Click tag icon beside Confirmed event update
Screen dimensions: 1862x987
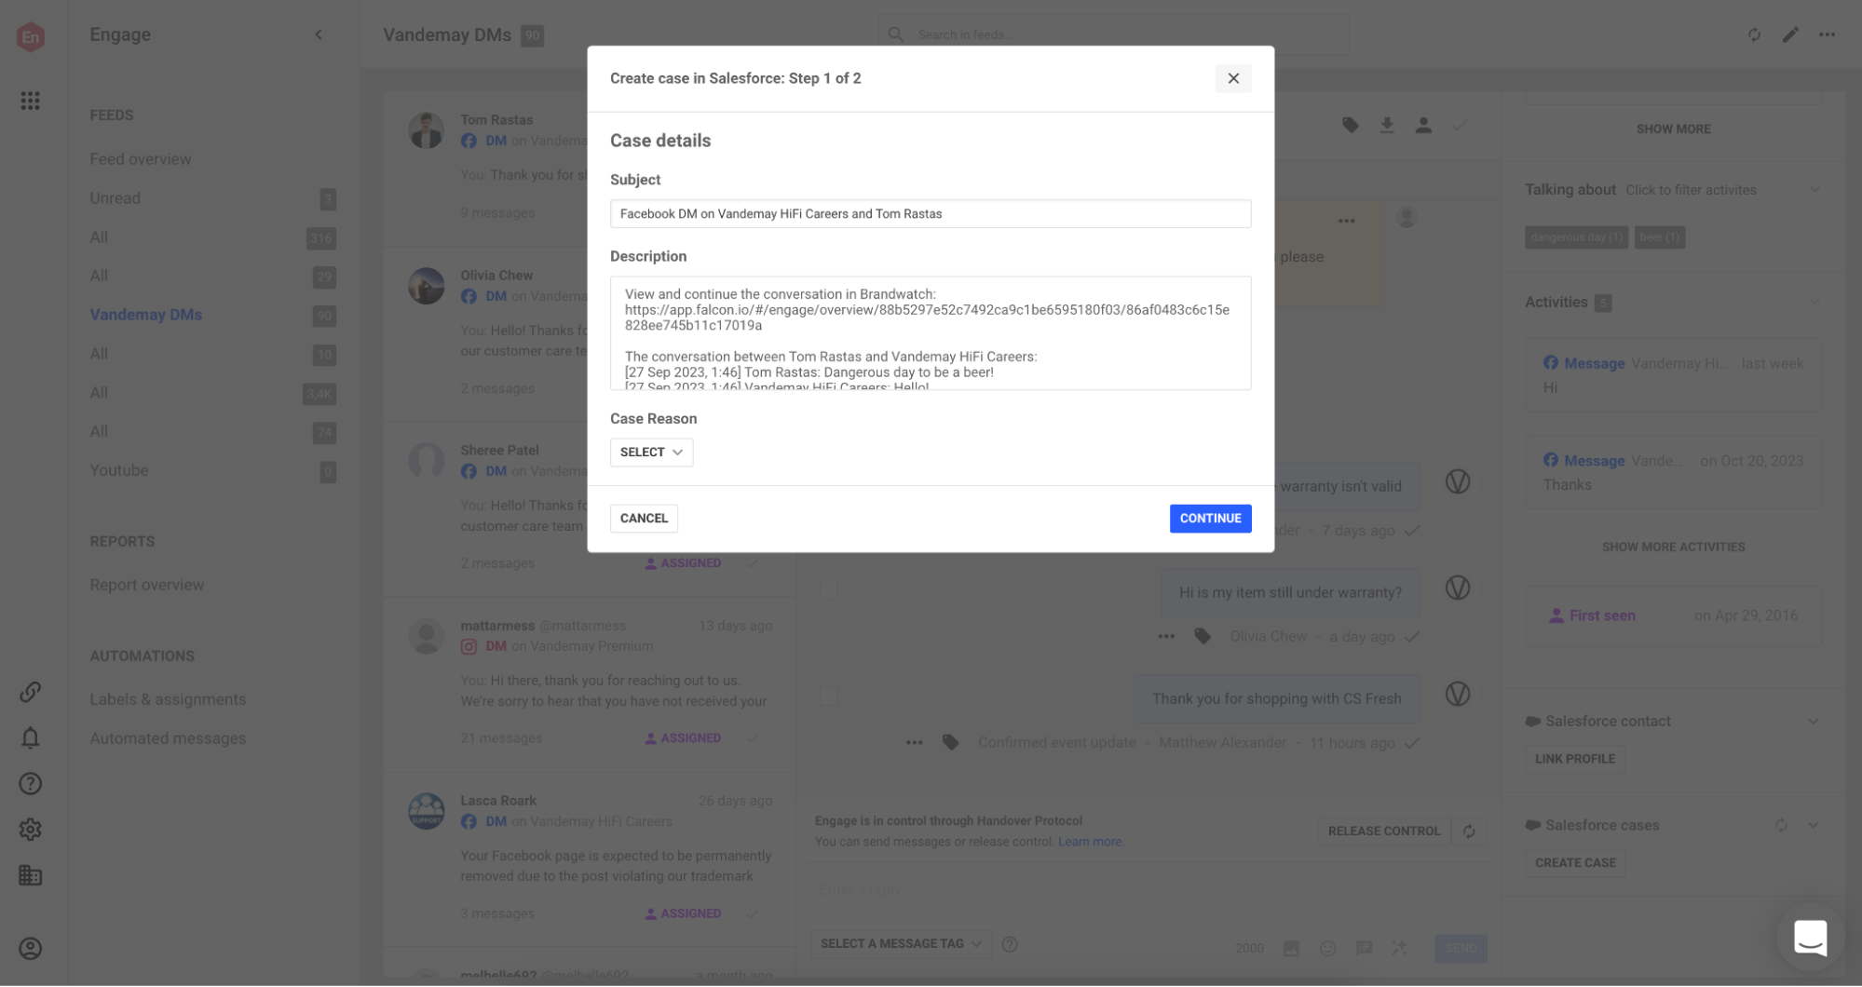coord(950,742)
